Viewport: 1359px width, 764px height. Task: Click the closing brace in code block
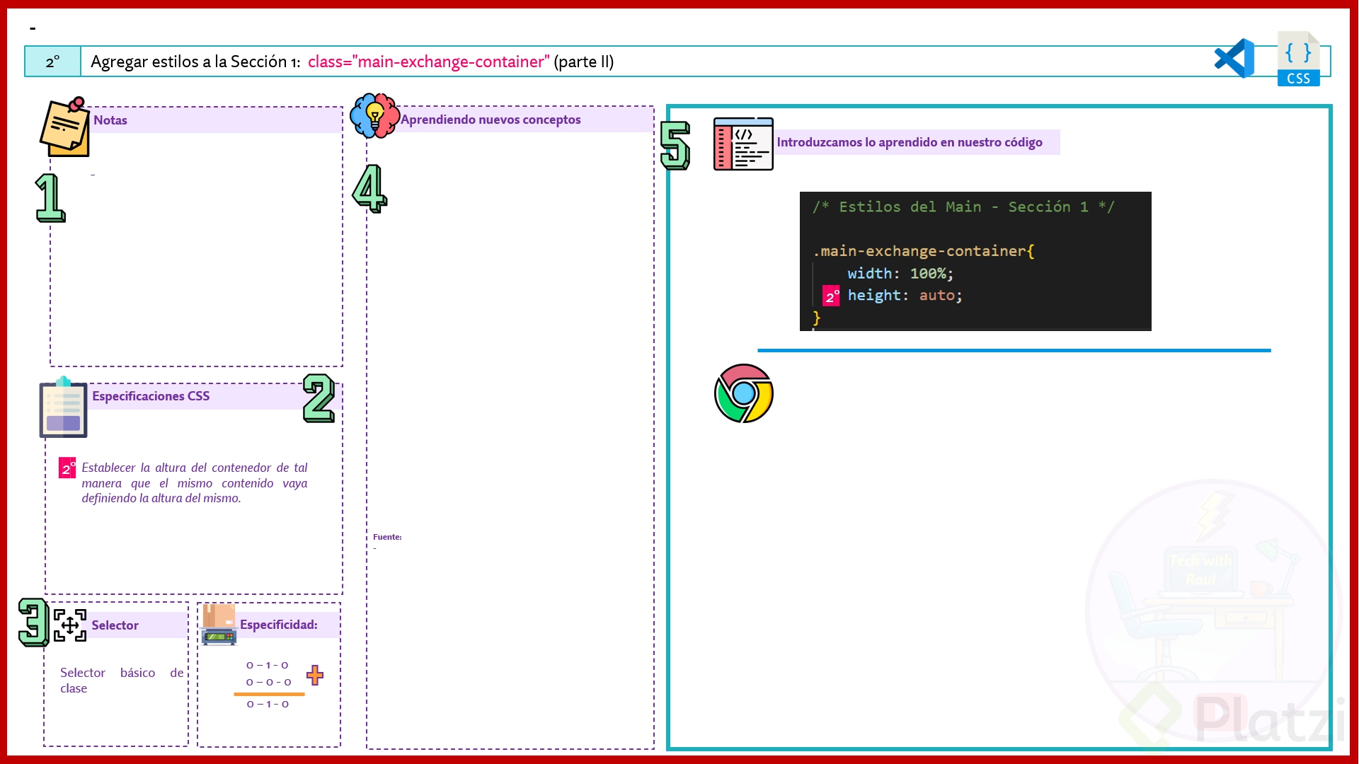(x=816, y=318)
